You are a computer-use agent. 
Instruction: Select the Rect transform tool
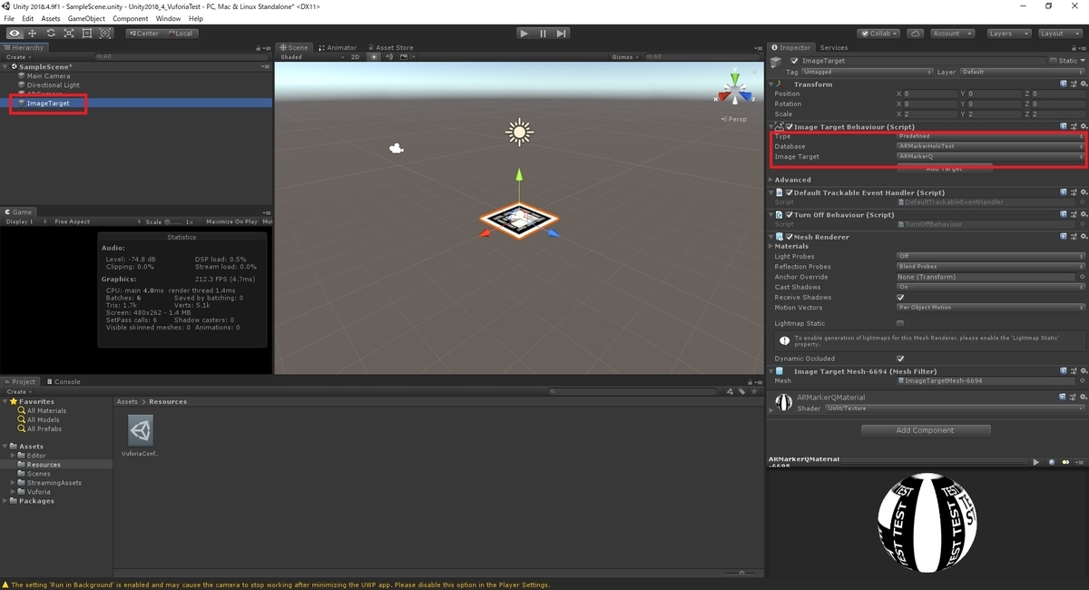87,34
